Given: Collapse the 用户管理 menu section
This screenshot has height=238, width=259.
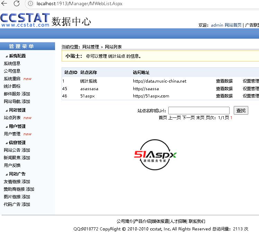Looking at the screenshot, I should 15,126.
